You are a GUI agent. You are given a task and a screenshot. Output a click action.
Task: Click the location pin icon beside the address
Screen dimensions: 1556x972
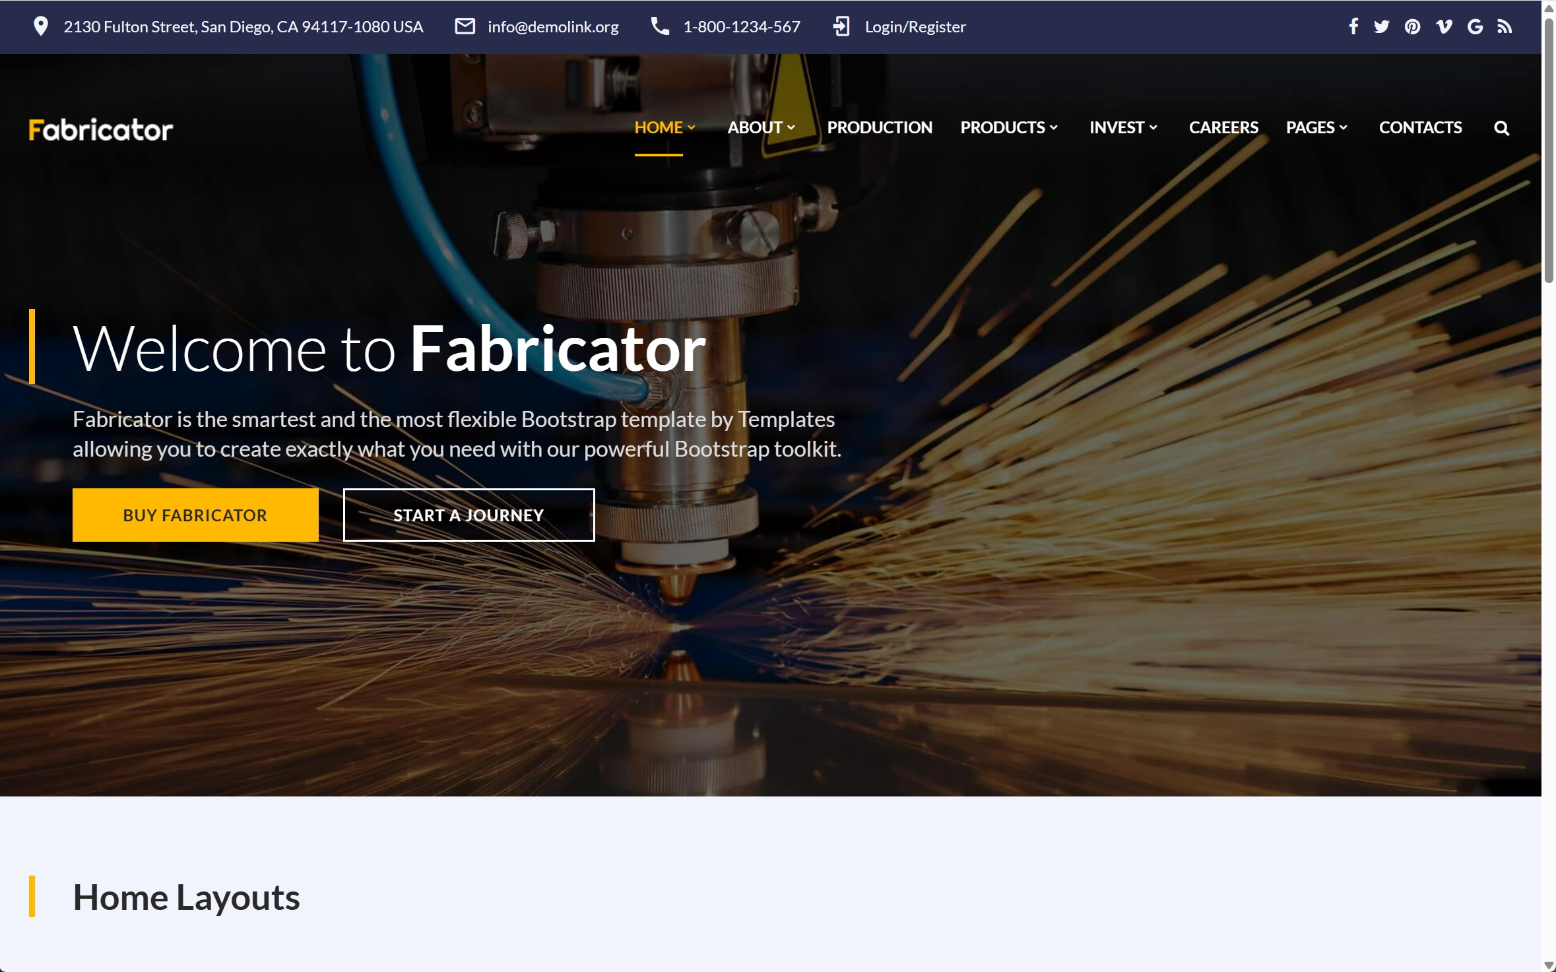(x=41, y=26)
